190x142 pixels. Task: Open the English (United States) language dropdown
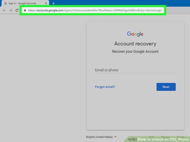[x=101, y=137]
